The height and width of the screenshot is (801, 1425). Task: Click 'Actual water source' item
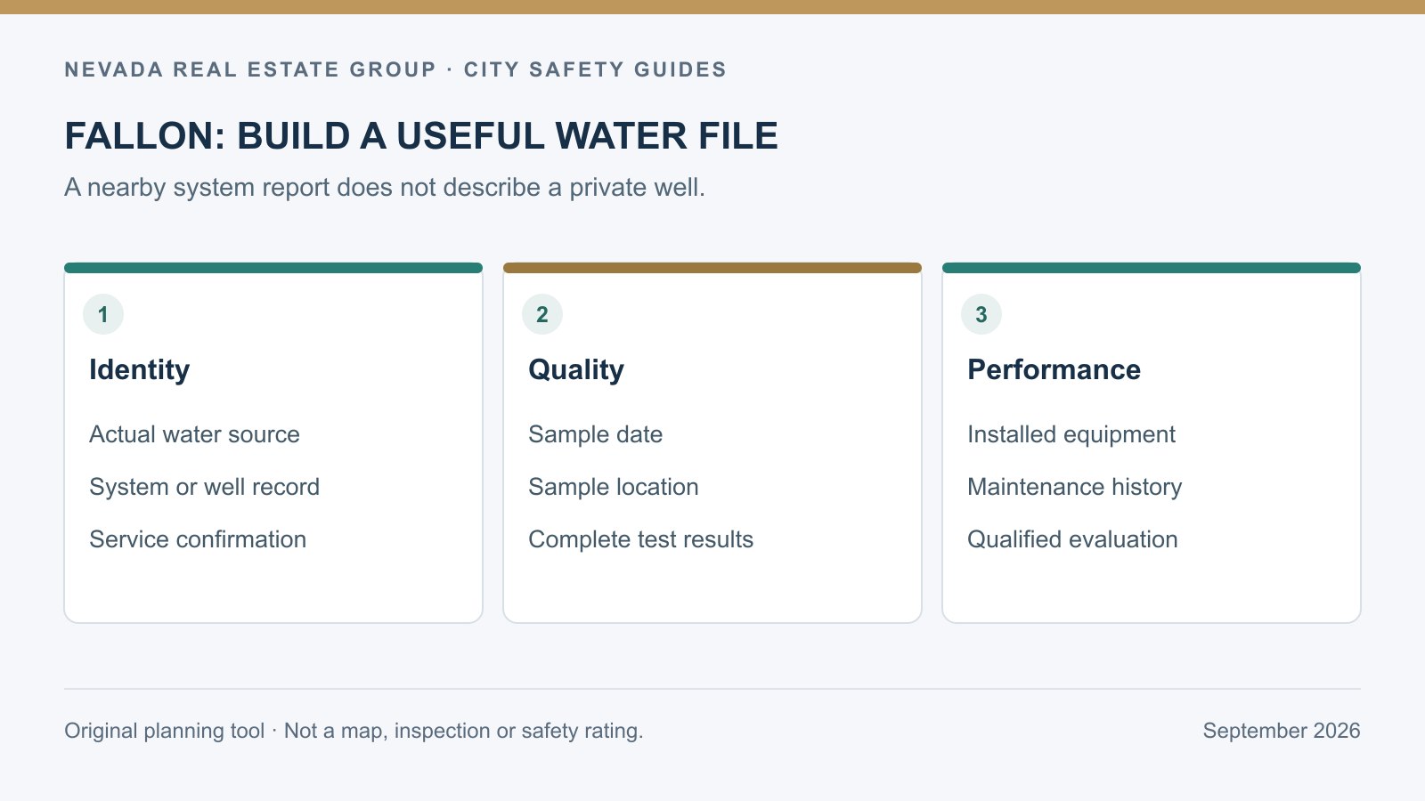click(x=194, y=434)
